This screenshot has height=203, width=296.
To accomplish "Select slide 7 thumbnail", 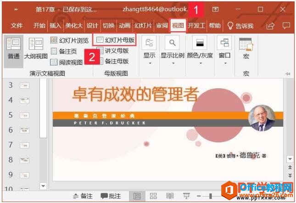I will (x=24, y=145).
